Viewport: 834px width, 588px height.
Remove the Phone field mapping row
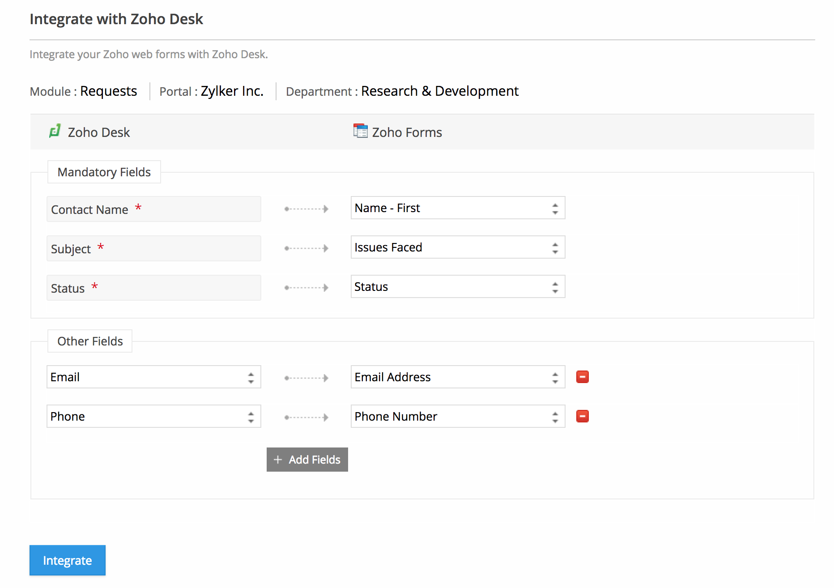click(x=582, y=416)
